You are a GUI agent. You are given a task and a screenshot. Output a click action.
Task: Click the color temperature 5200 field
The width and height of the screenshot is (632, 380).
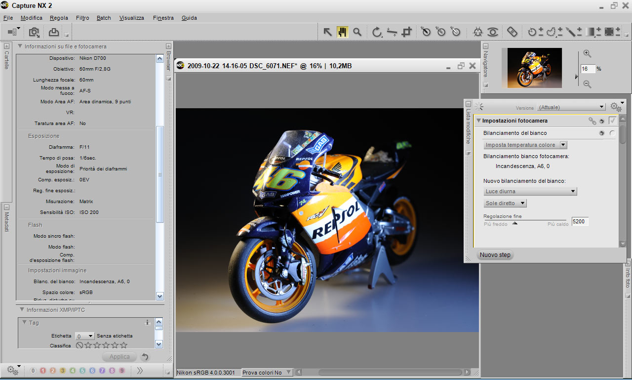point(579,221)
